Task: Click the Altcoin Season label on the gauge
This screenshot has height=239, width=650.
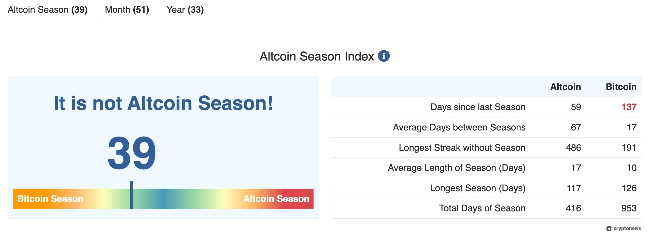Action: coord(276,199)
